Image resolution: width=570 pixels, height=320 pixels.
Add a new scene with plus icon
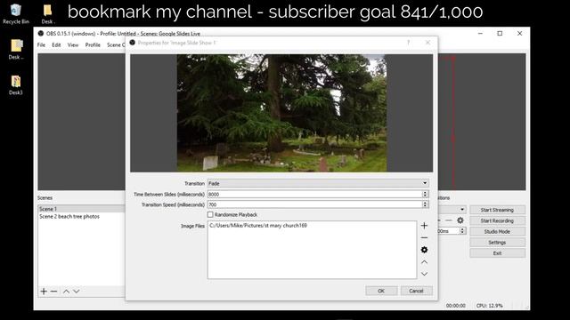[x=44, y=292]
